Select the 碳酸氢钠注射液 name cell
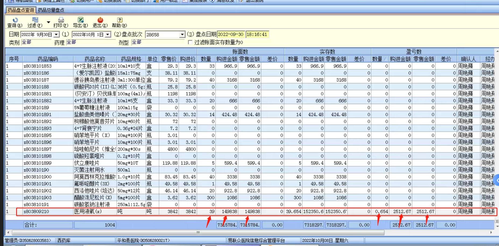 tap(95, 205)
